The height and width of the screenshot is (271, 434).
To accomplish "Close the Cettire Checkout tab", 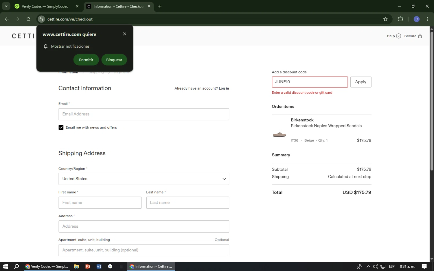I will tap(149, 6).
